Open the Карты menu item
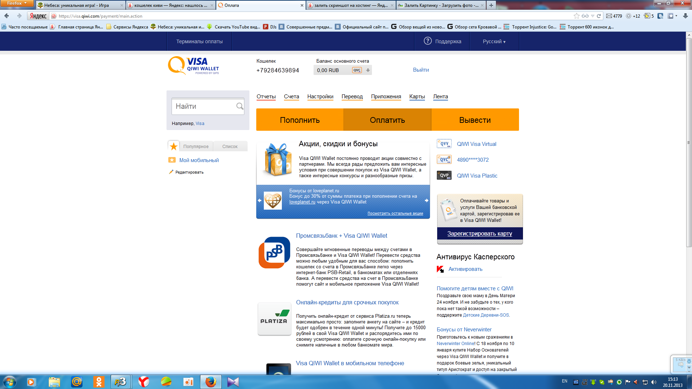The width and height of the screenshot is (692, 389). (x=417, y=97)
